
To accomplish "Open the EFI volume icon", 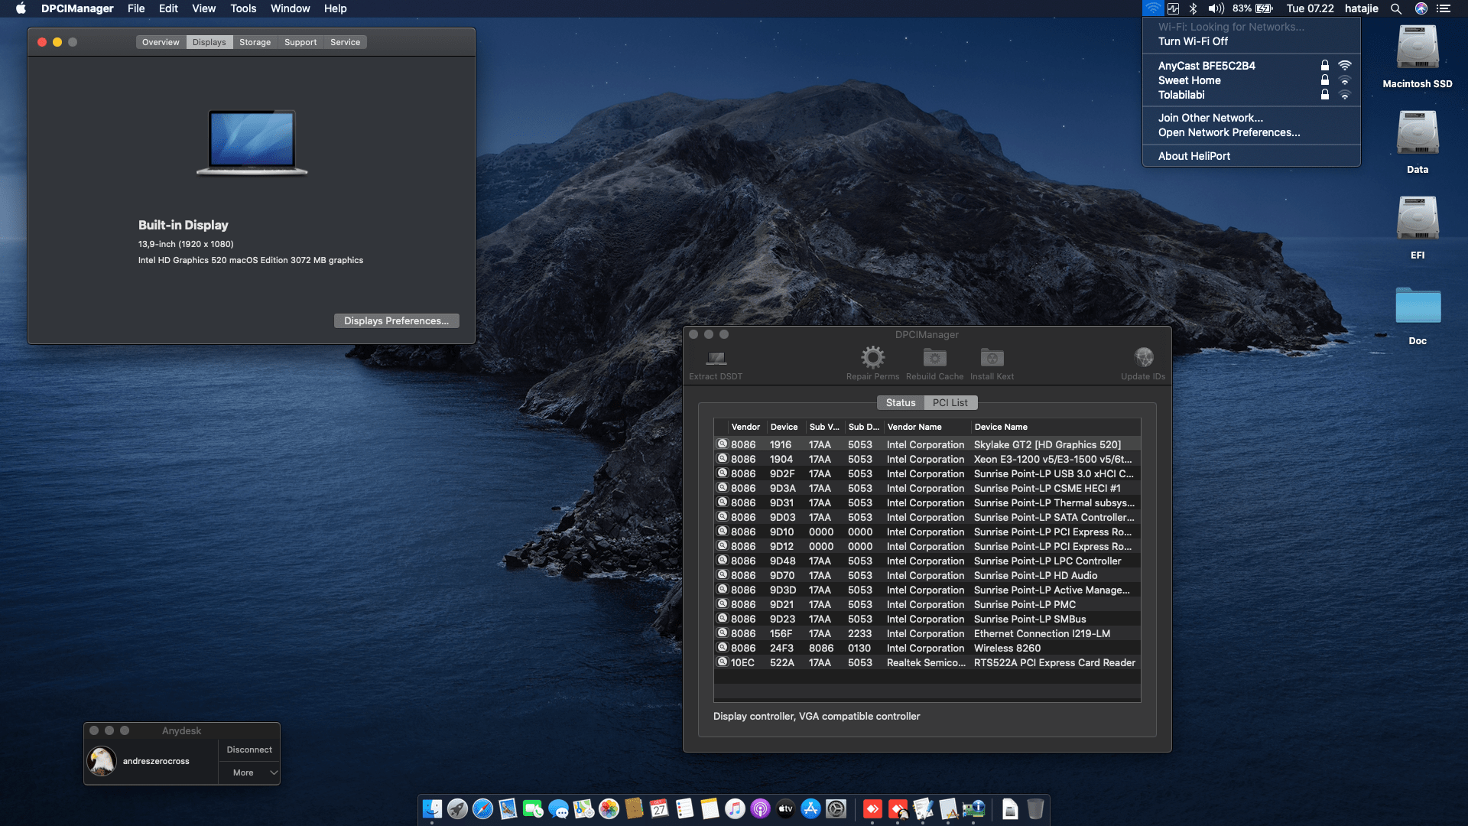I will 1417,220.
